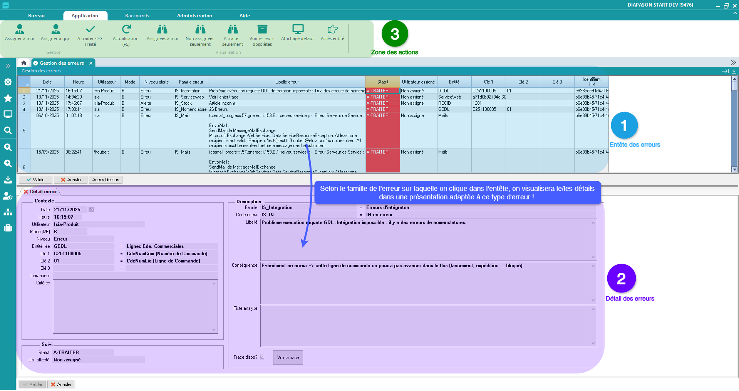Click the 'A traiter <=> Traité' checkmark icon

pos(90,30)
